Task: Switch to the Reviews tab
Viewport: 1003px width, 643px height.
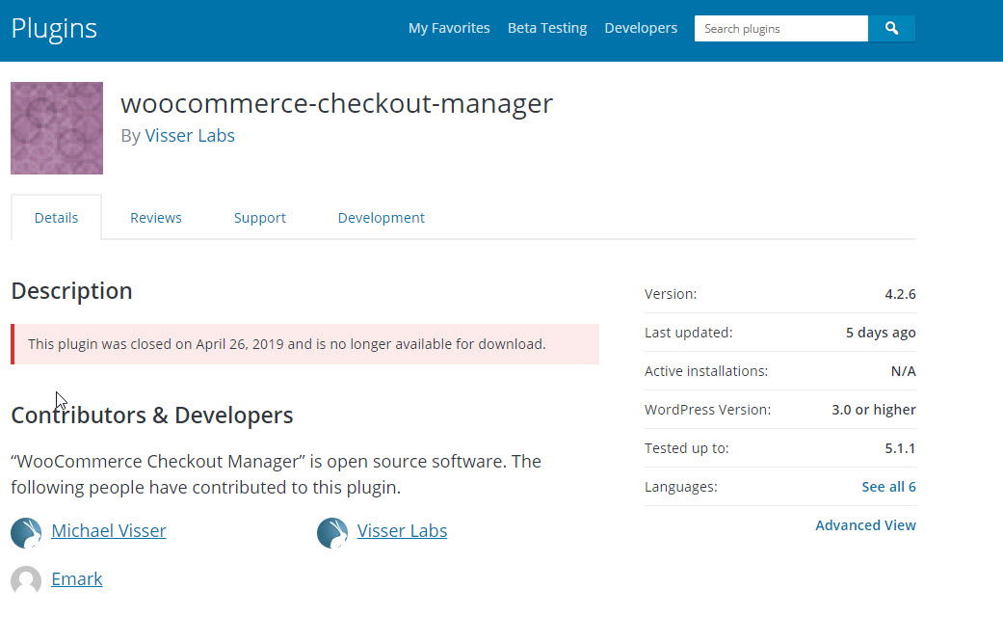Action: [x=155, y=218]
